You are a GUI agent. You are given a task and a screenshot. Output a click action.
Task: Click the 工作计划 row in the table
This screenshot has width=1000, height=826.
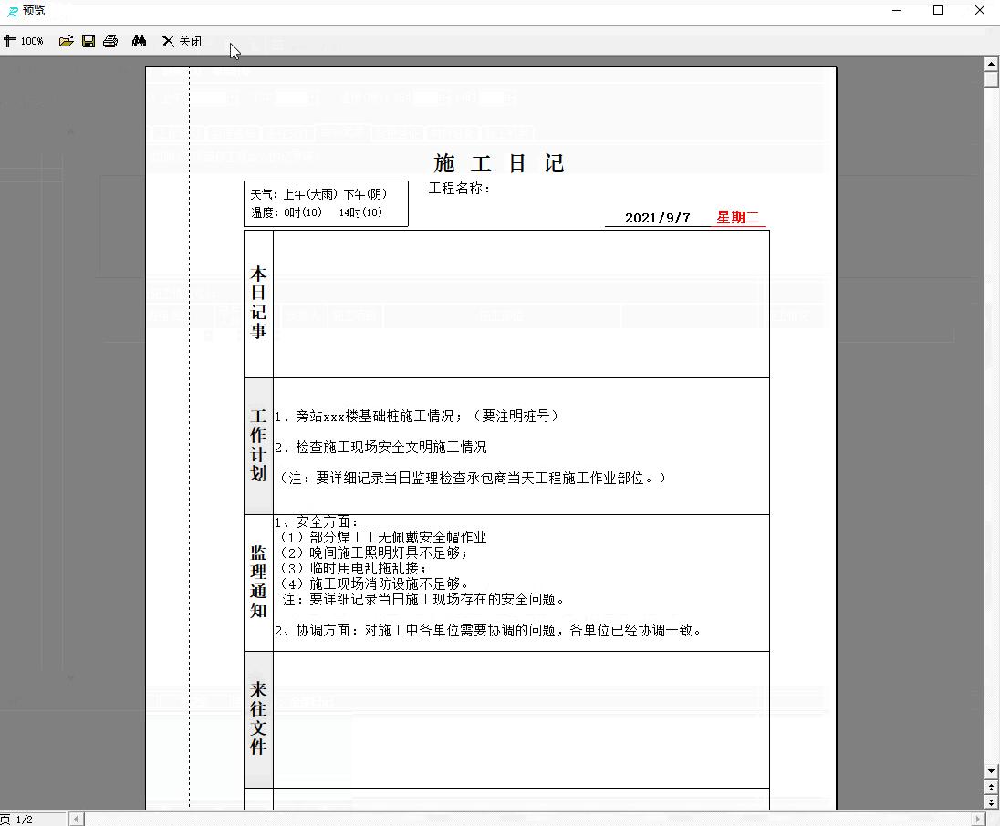click(258, 446)
